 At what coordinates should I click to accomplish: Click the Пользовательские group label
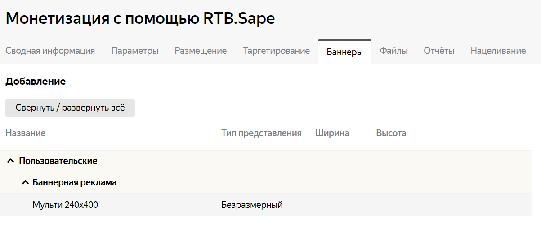tap(58, 161)
